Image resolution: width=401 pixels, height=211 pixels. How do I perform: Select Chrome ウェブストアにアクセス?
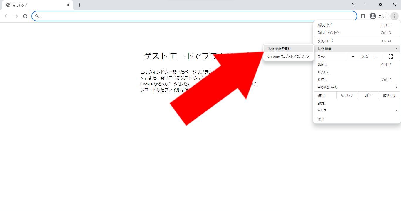click(x=288, y=56)
